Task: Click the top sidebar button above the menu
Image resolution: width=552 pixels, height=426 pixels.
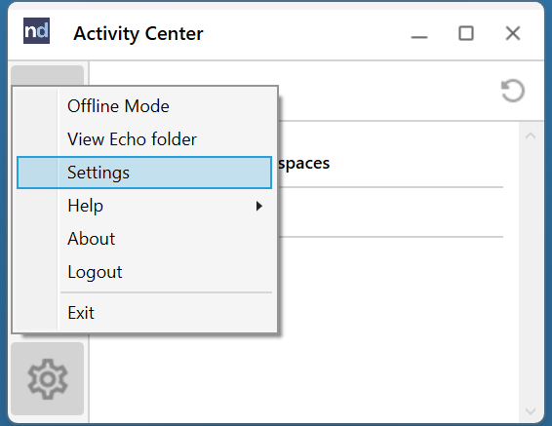Action: point(48,75)
